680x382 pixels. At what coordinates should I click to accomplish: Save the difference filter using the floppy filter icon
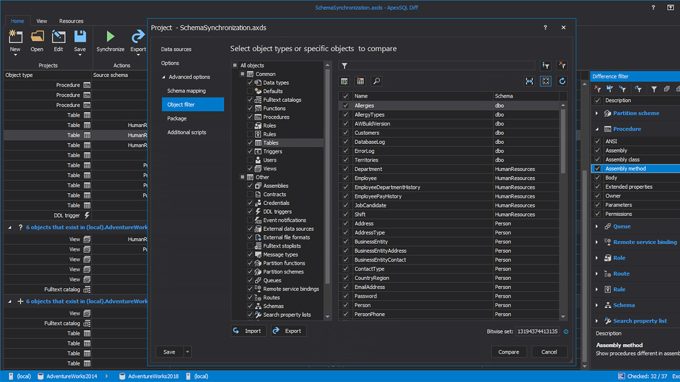pyautogui.click(x=610, y=89)
